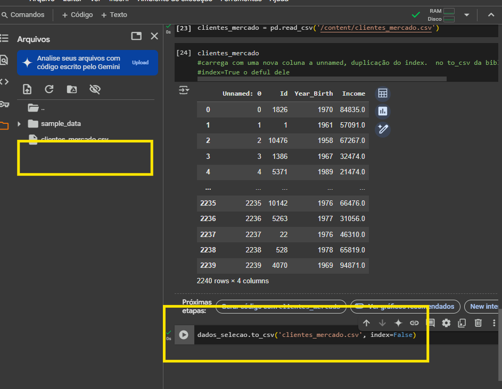Select row index 2237 label
The image size is (502, 389).
(x=208, y=234)
